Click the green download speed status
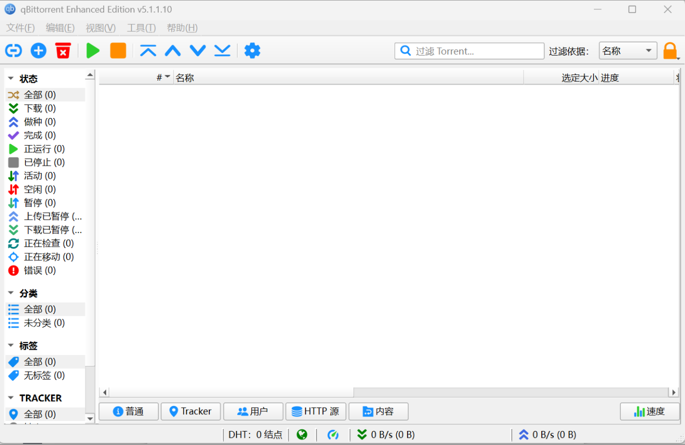 386,435
